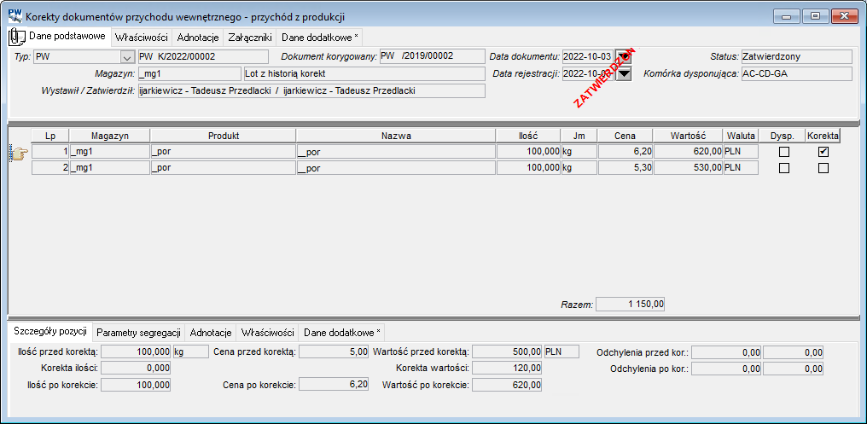Image resolution: width=867 pixels, height=424 pixels.
Task: Select the Dane podstawowe tab
Action: pyautogui.click(x=59, y=37)
